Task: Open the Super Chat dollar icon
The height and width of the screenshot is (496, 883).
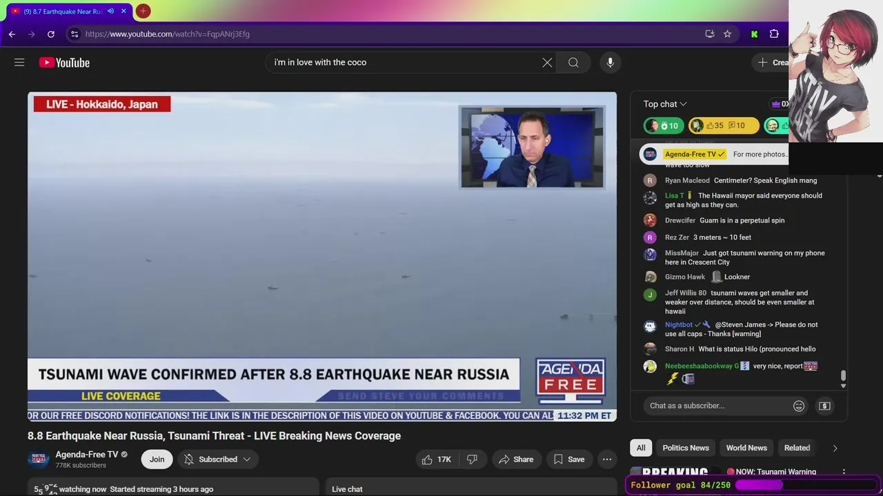Action: click(x=824, y=406)
